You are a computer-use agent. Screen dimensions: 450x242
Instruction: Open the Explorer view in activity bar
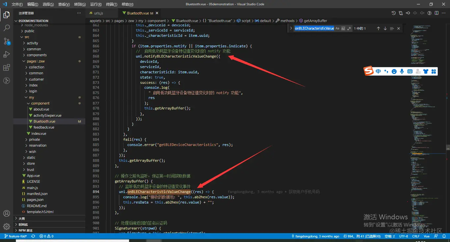(6, 15)
